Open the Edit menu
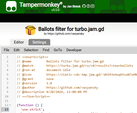 click(16, 50)
